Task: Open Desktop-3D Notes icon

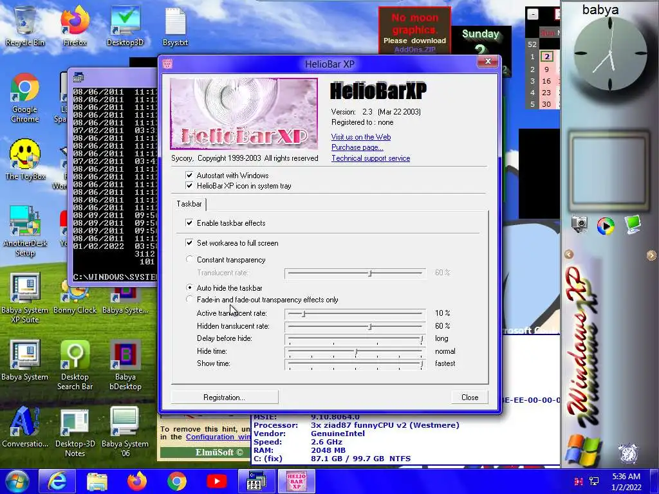Action: 75,432
